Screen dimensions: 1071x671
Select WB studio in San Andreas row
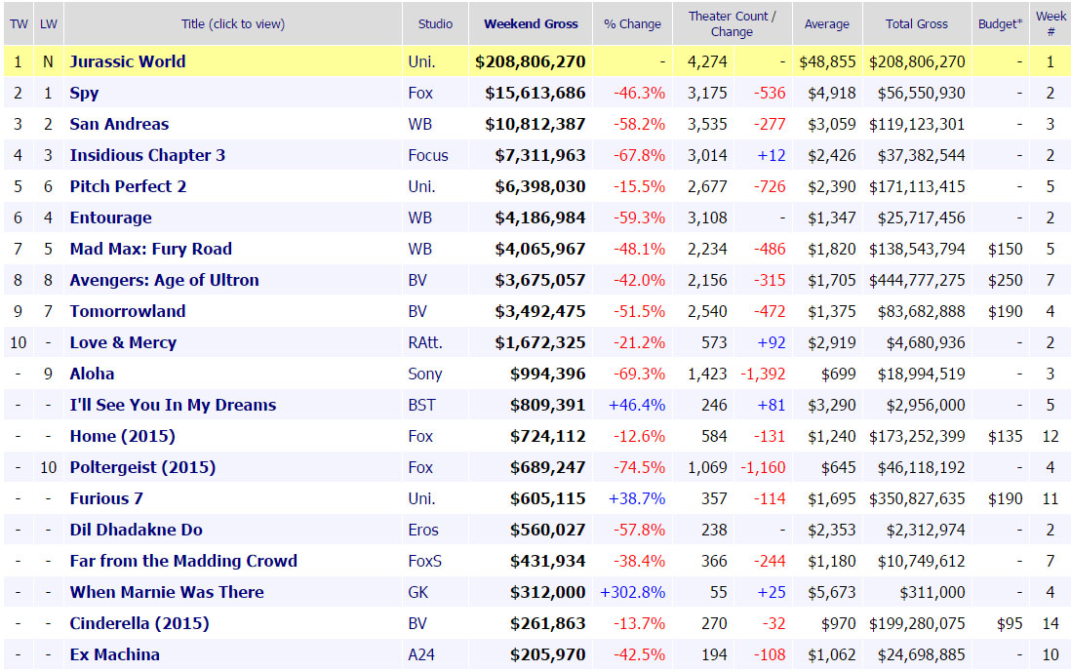coord(420,124)
